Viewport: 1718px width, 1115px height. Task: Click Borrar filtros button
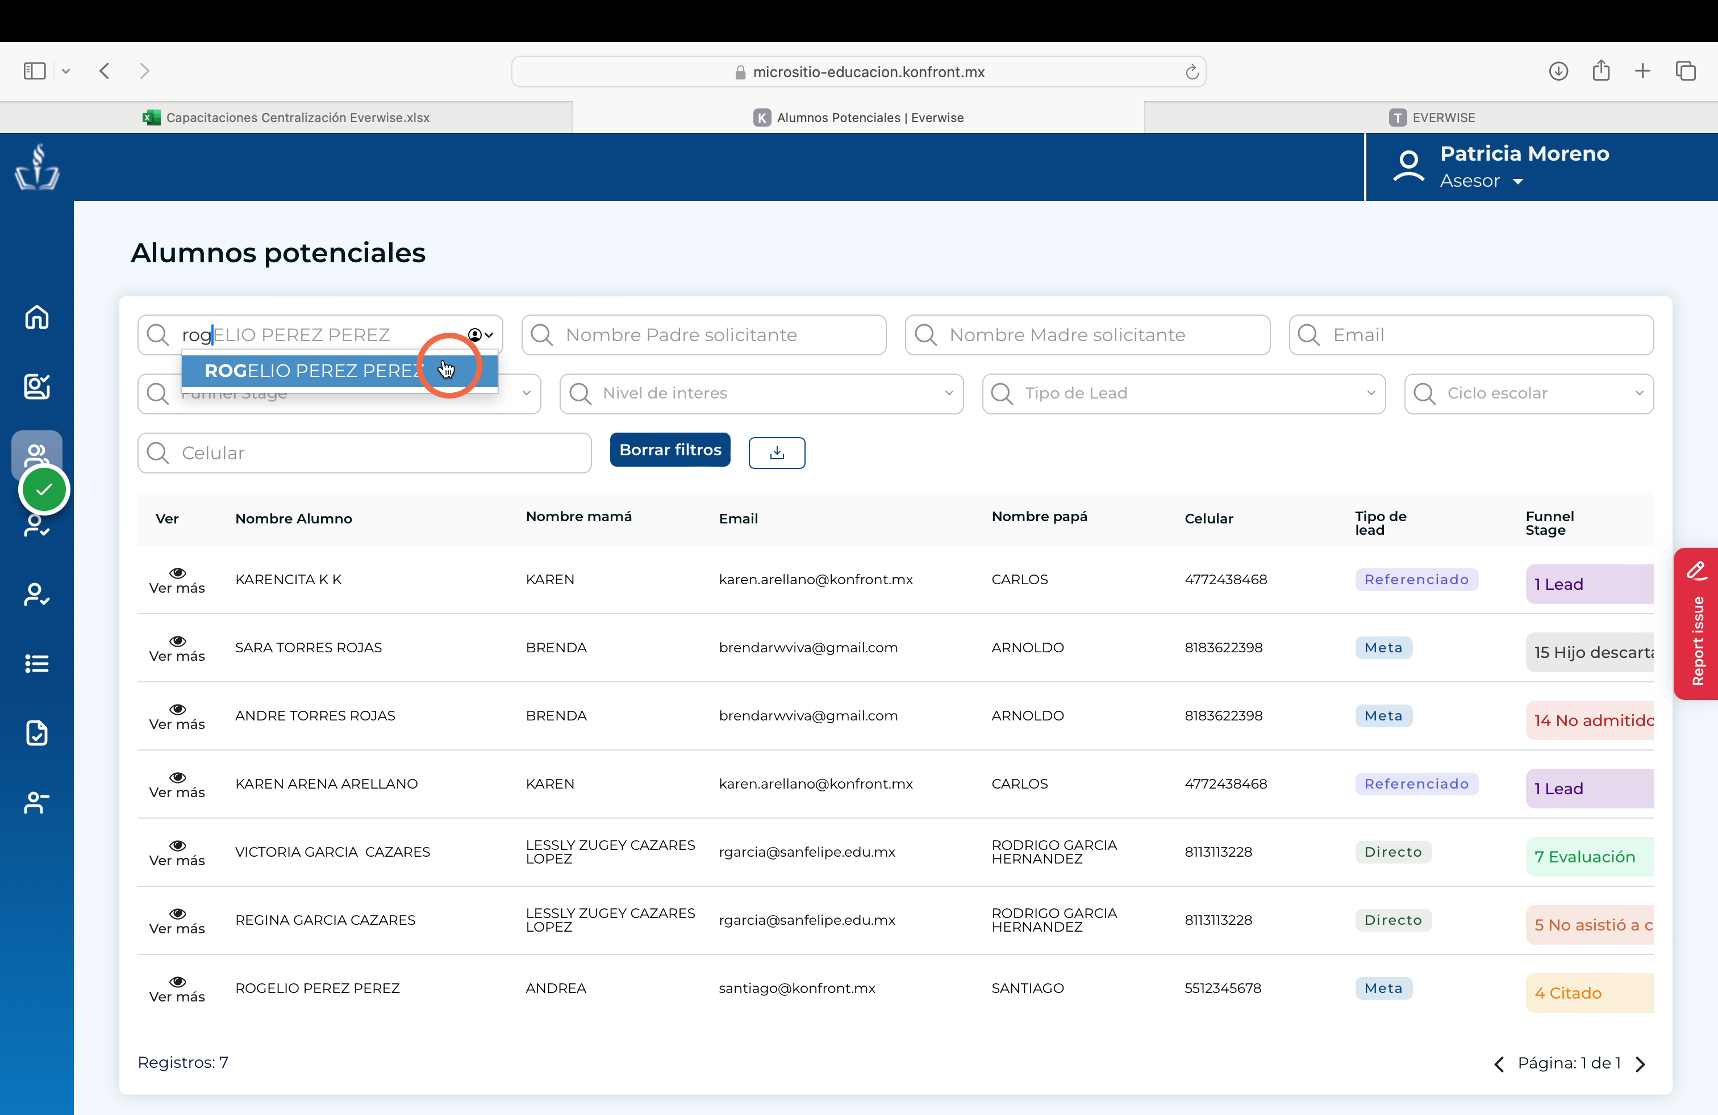670,450
